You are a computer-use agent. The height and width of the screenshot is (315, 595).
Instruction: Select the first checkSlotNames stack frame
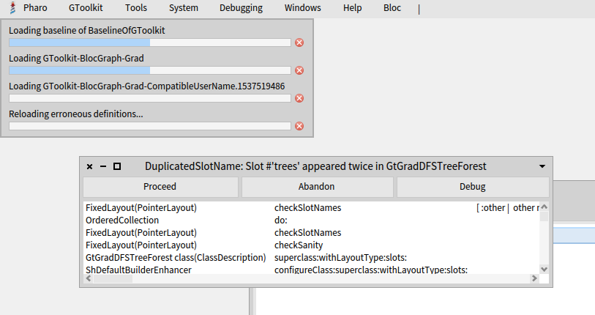(311, 208)
